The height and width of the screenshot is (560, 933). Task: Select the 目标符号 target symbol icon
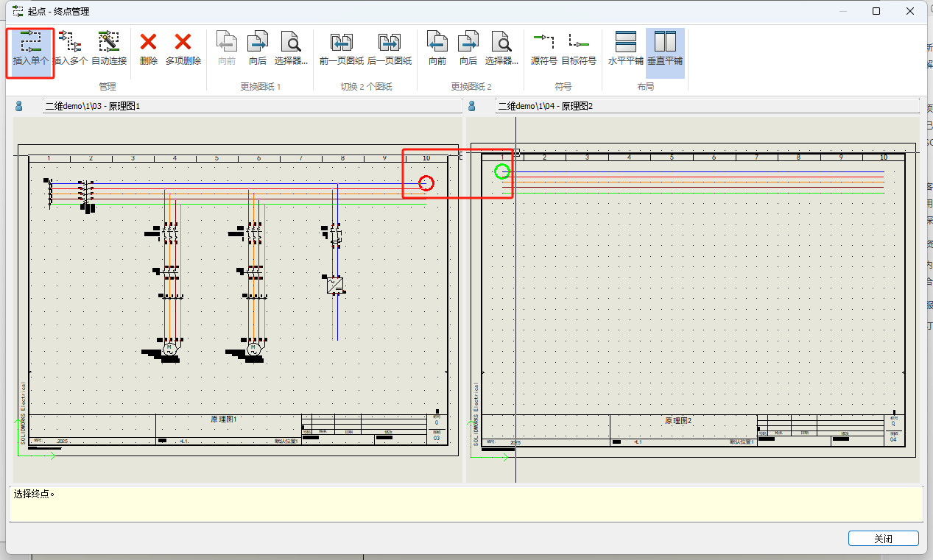pos(579,49)
